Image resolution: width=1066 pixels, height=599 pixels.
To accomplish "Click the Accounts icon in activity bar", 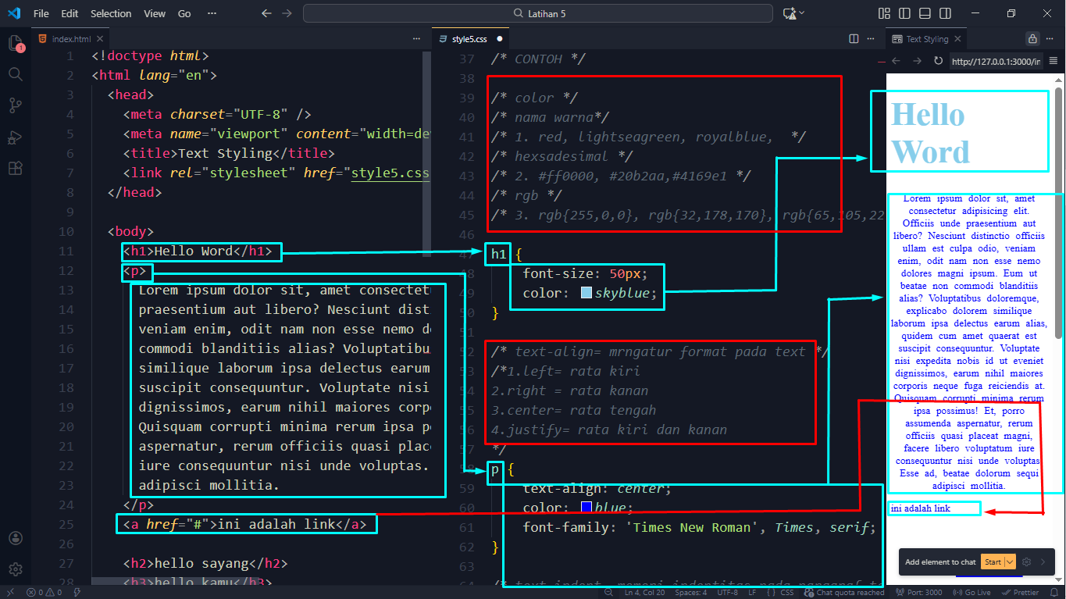I will pos(15,538).
